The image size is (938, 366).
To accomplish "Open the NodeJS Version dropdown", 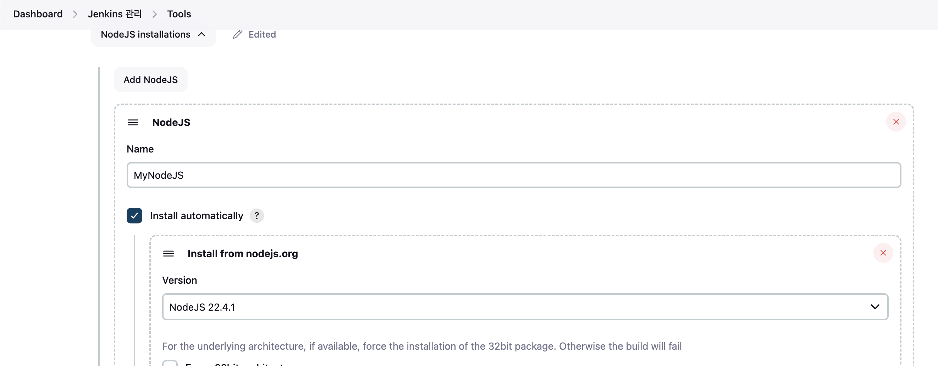I will (x=524, y=307).
